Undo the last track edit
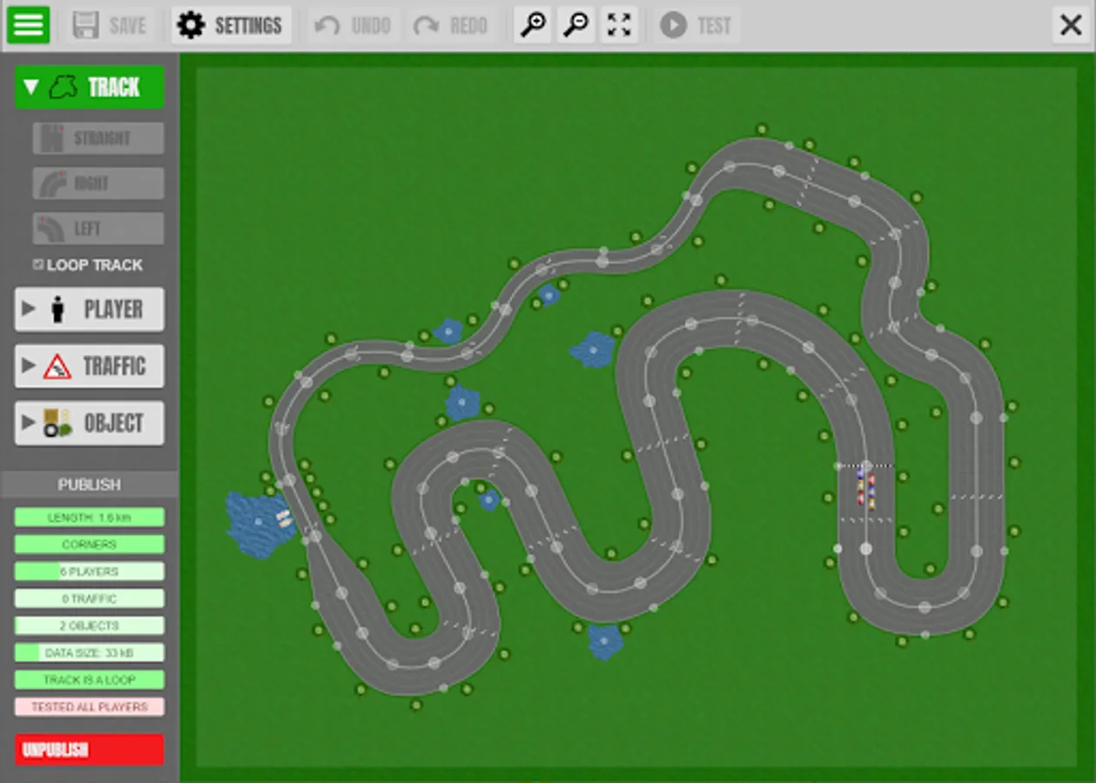1096x783 pixels. [353, 25]
